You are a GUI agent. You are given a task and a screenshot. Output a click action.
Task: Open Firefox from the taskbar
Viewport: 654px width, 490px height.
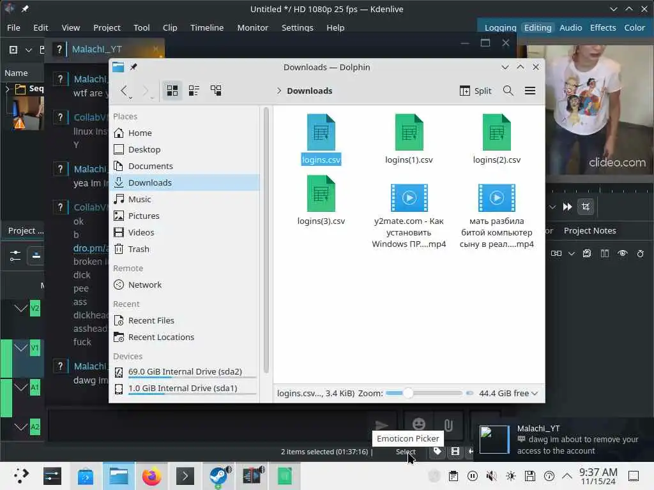coord(151,476)
